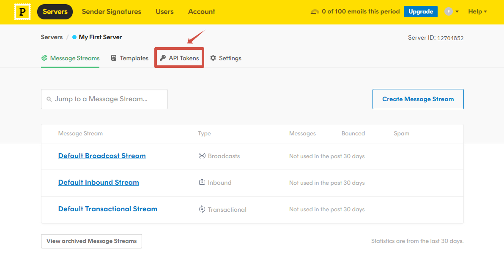Viewport: 504px width, 256px height.
Task: Click the Transactional type icon
Action: click(x=202, y=210)
